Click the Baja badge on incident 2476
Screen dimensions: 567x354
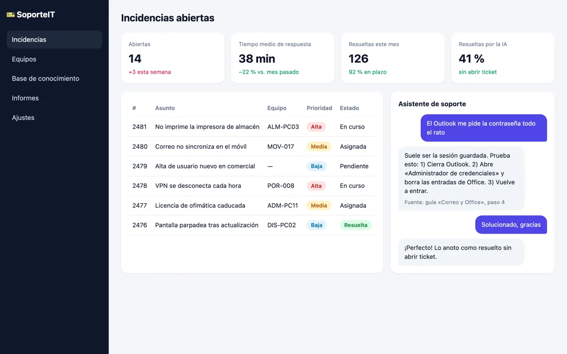317,225
